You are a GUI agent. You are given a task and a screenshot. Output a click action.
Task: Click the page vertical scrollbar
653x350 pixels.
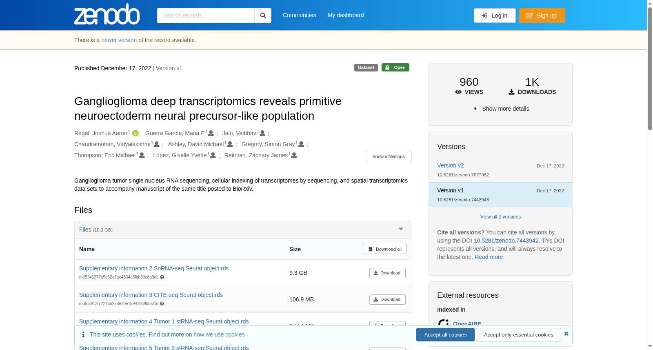650,175
